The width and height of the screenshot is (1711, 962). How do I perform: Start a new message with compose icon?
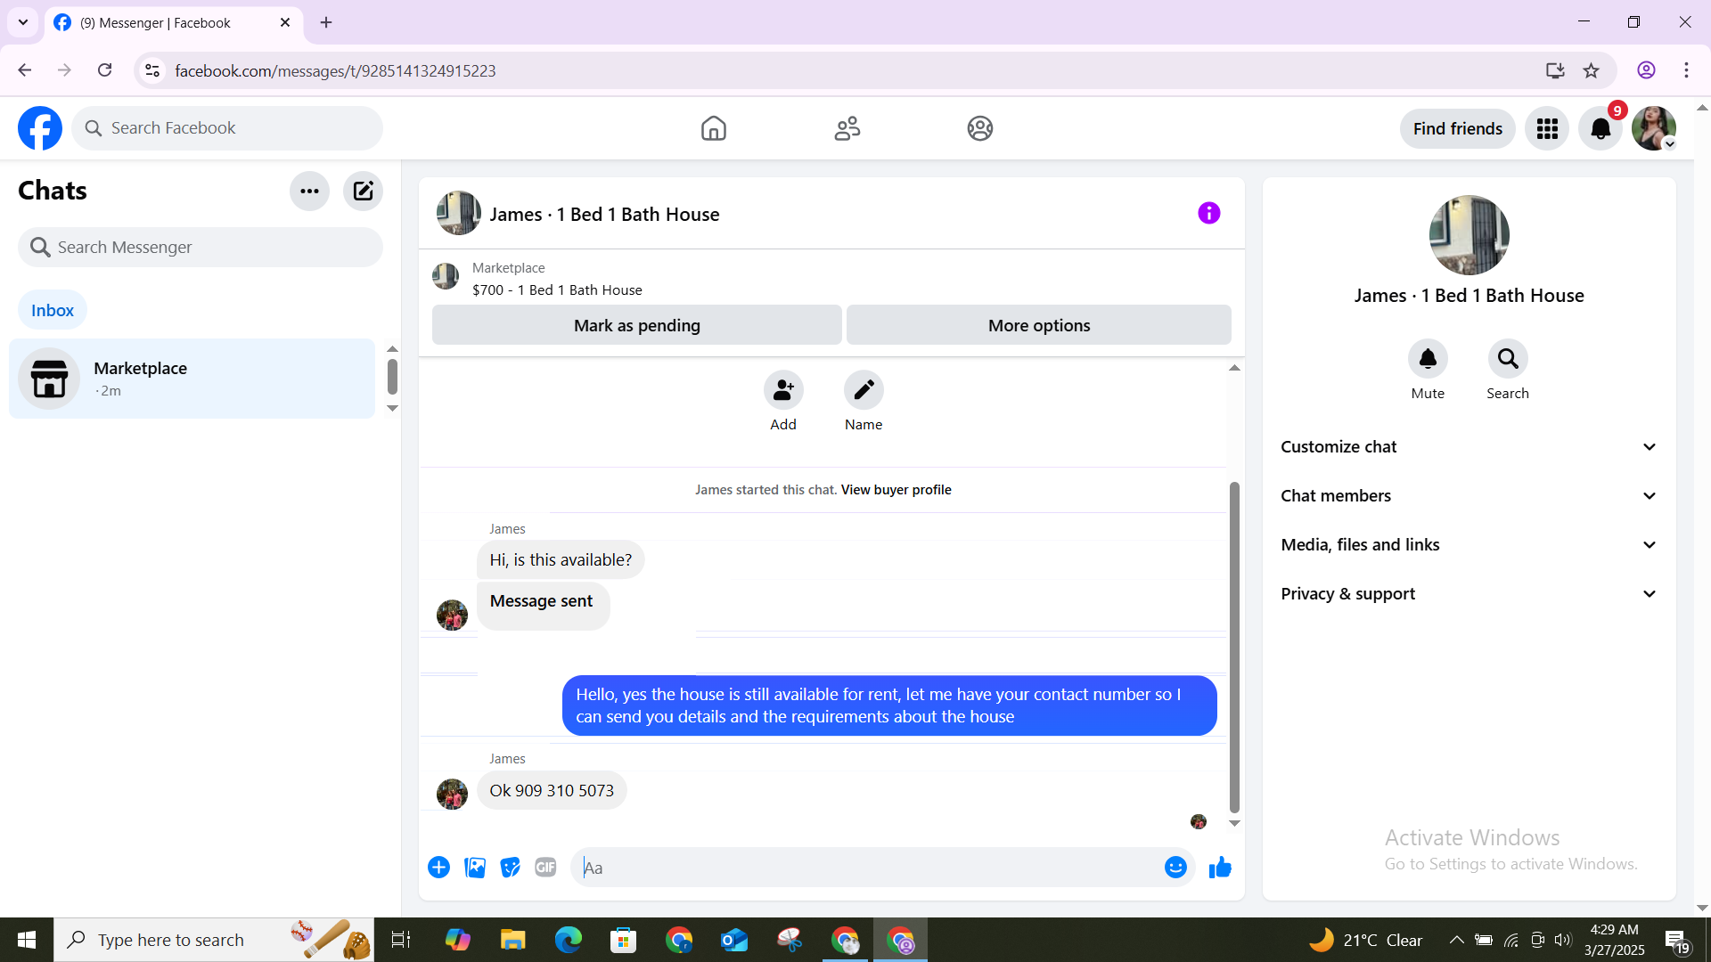pyautogui.click(x=363, y=191)
